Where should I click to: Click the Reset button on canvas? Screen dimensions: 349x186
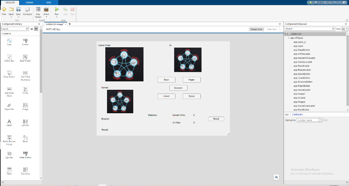(x=216, y=119)
